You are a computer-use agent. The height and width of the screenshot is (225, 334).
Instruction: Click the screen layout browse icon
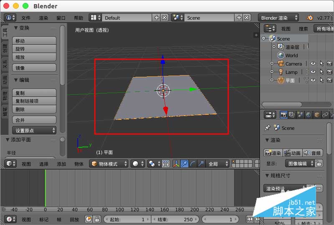95,18
